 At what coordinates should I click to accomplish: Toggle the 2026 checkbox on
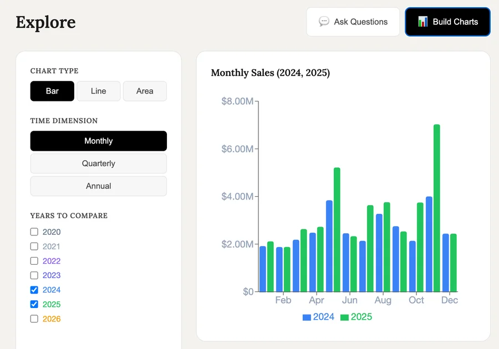click(34, 318)
